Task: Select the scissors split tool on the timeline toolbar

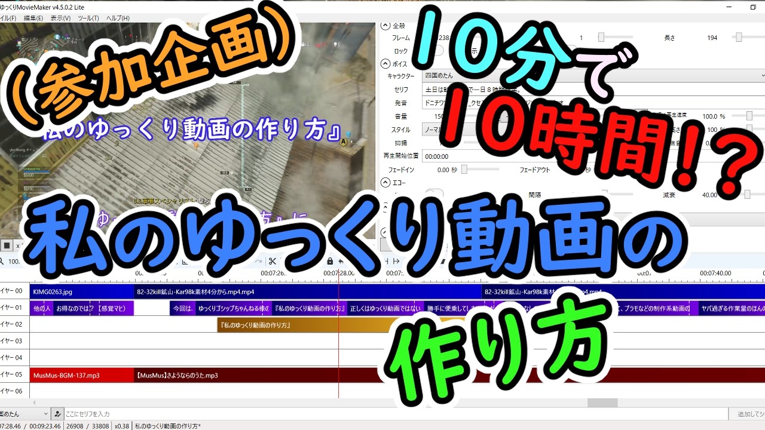Action: (x=272, y=261)
